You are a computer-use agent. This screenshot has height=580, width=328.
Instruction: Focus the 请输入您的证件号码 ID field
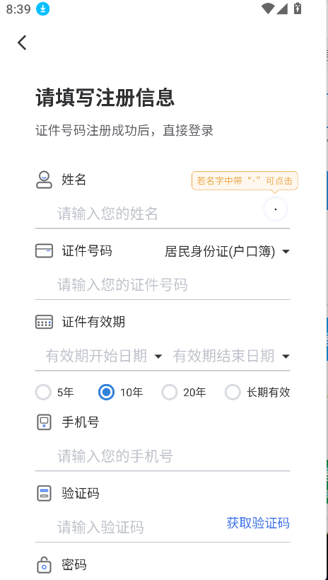coord(163,285)
